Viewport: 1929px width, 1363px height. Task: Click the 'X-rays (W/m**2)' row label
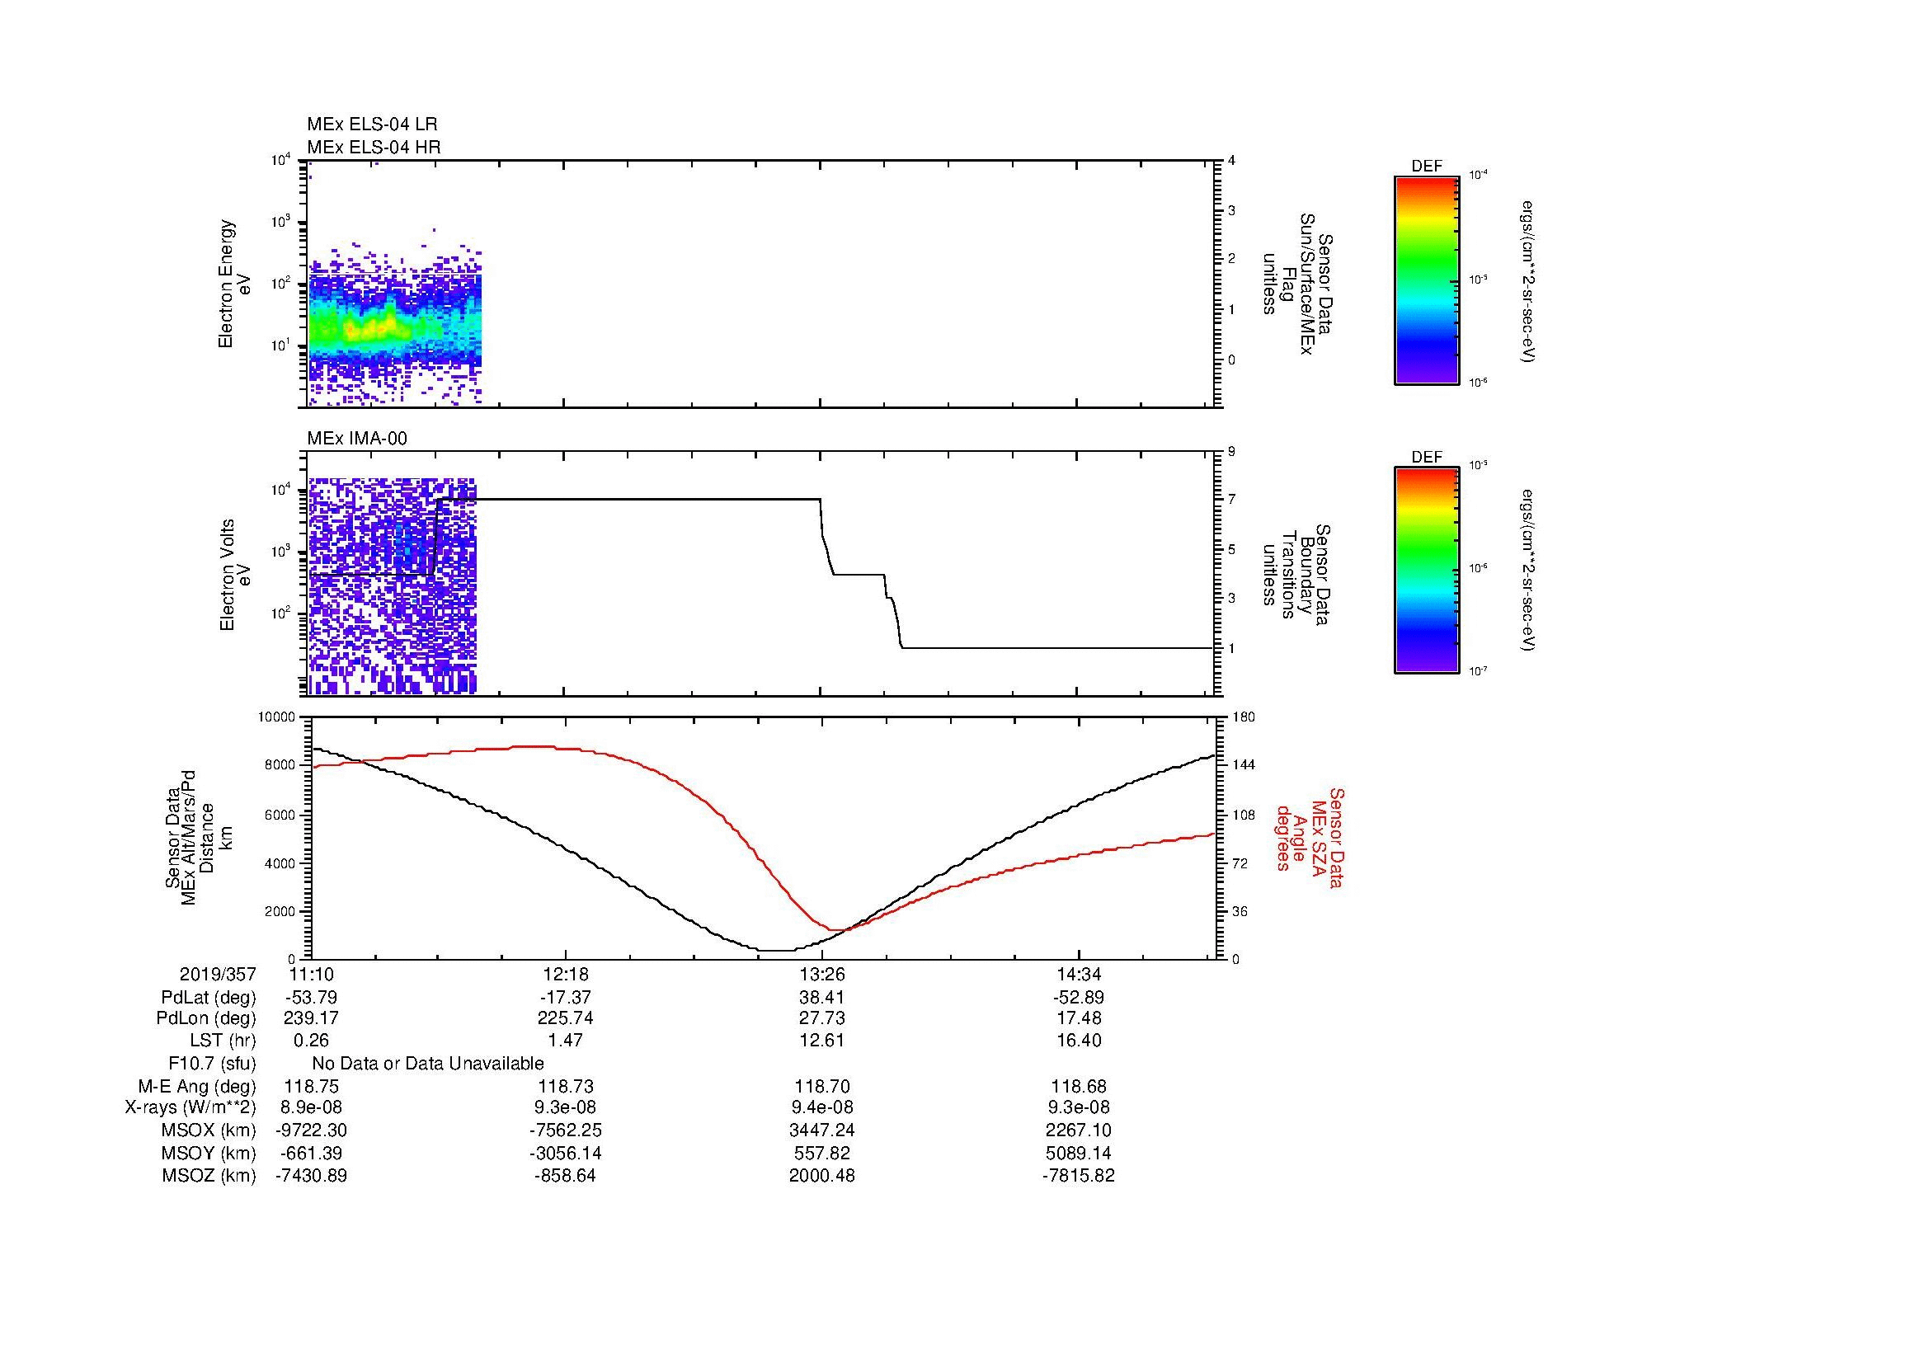tap(190, 1108)
